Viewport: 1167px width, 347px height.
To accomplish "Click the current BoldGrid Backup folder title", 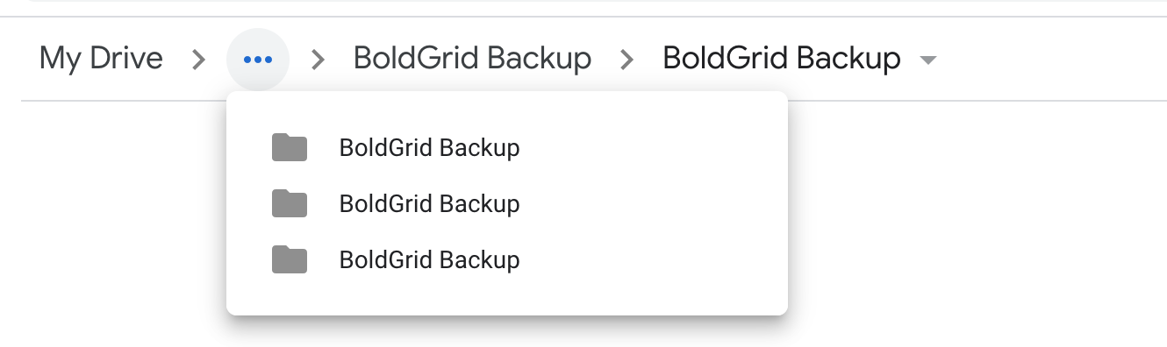I will click(782, 59).
